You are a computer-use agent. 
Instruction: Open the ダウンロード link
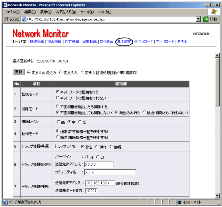[x=143, y=42]
